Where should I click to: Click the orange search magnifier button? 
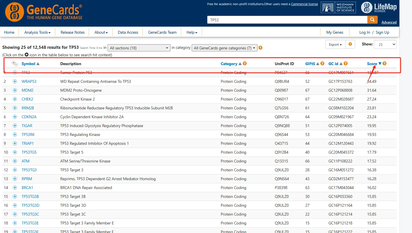pyautogui.click(x=372, y=20)
